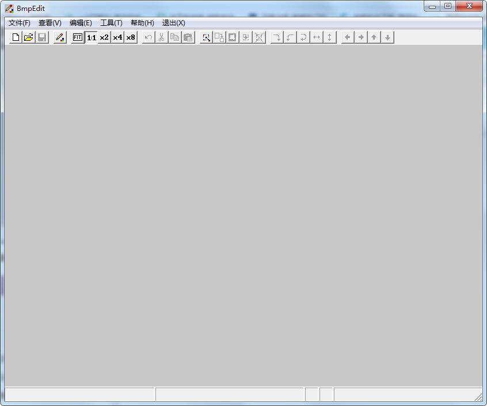487x406 pixels.
Task: Select the pencil color edit tool
Action: (60, 37)
